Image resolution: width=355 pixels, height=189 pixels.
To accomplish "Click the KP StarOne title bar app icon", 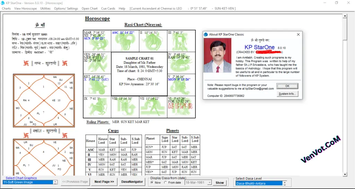I will 3,3.
